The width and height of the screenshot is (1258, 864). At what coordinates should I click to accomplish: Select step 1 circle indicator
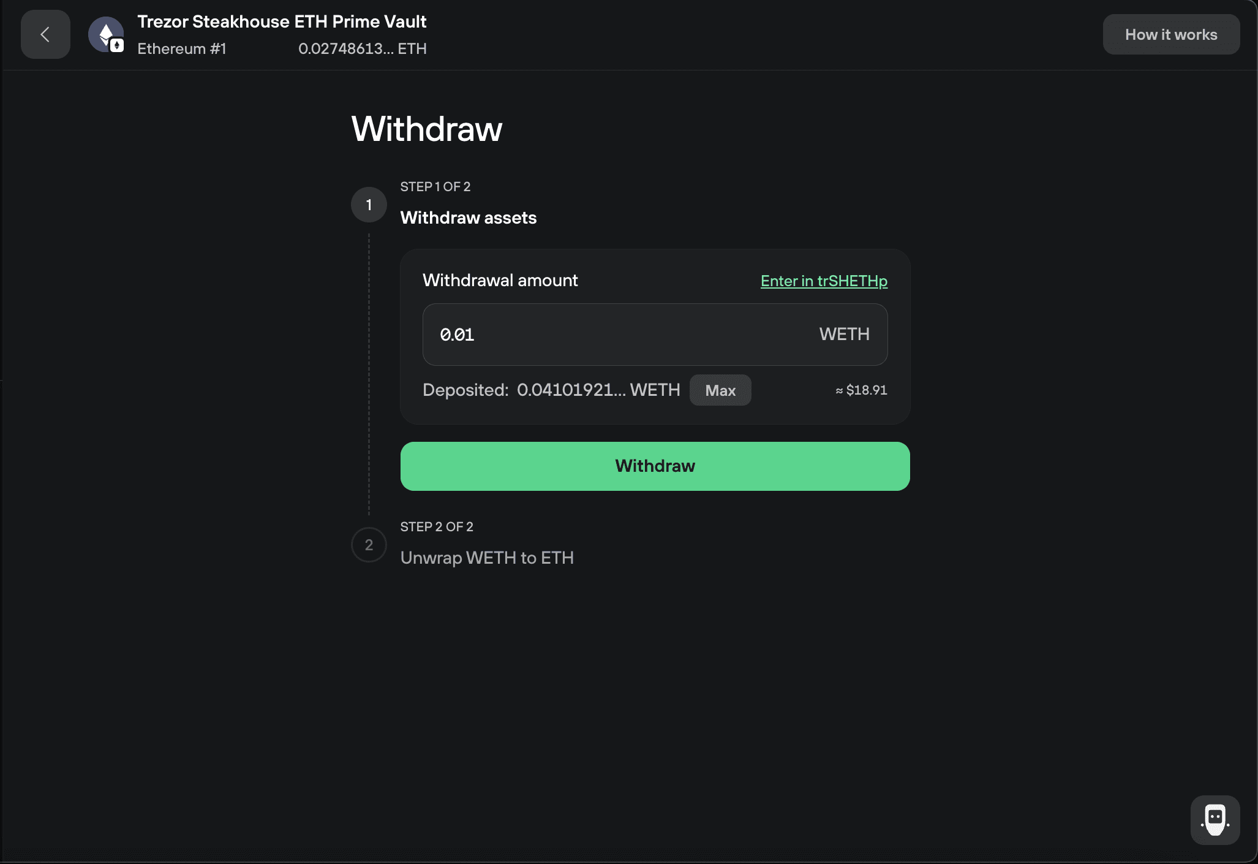[369, 205]
